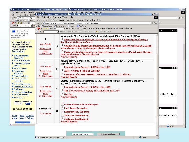Click View Results for cluster 1
Screen dimensions: 189x142
45,44
